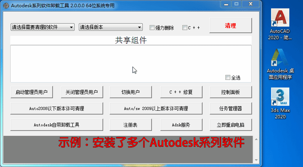The height and width of the screenshot is (167, 303).
Task: Open 控制面板 control panel button
Action: [231, 92]
